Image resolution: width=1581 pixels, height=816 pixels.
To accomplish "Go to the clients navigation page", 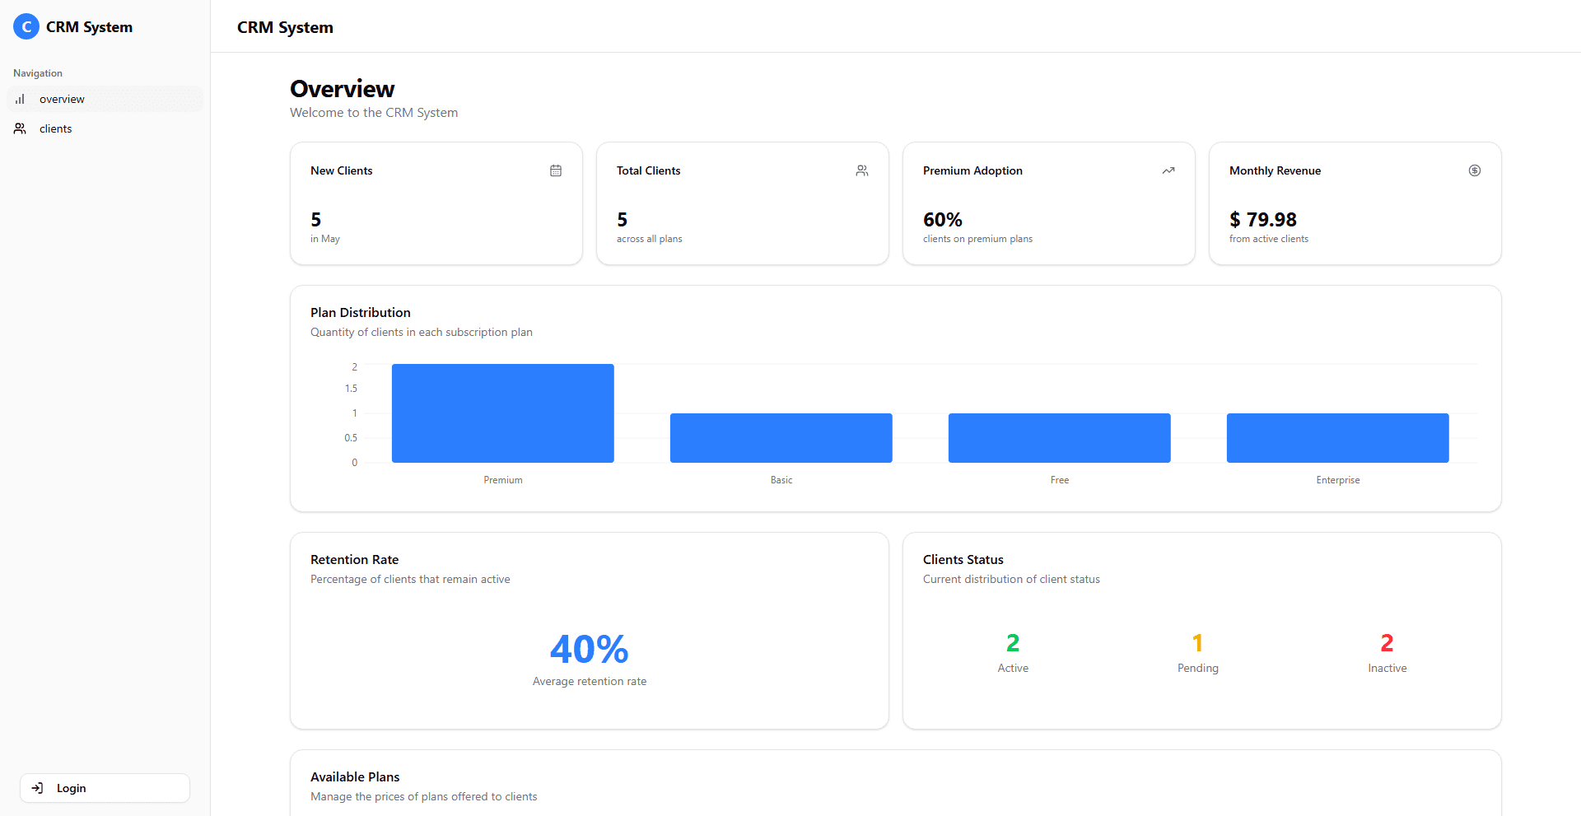I will [x=55, y=128].
